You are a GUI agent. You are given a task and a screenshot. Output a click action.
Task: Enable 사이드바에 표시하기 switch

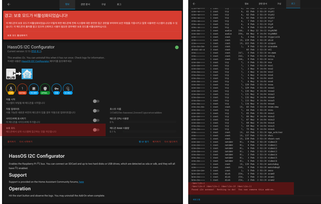pos(96,120)
